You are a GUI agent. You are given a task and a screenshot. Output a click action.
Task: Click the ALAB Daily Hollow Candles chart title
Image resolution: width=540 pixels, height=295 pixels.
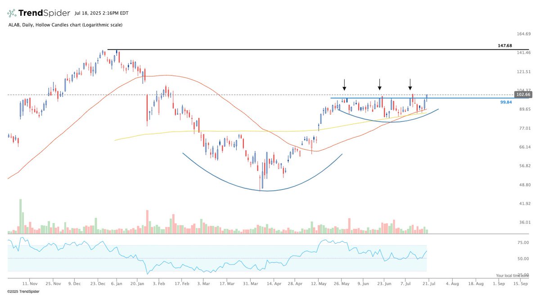[65, 25]
